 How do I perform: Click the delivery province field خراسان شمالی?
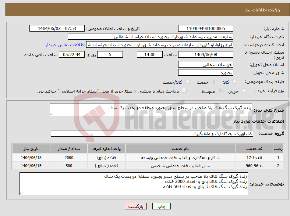(206, 64)
